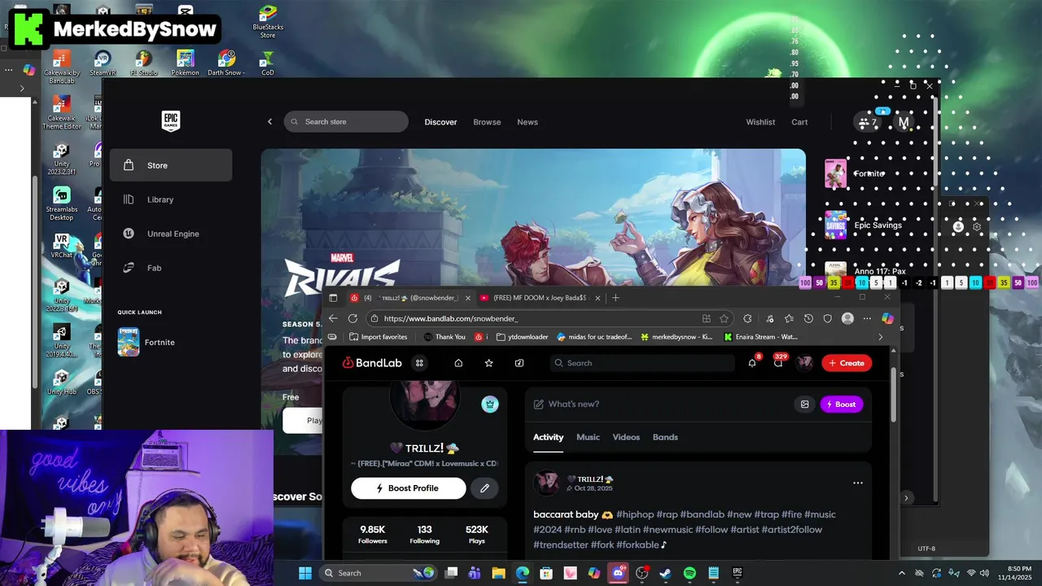Attach an image to the new post
Image resolution: width=1042 pixels, height=586 pixels.
click(x=805, y=405)
